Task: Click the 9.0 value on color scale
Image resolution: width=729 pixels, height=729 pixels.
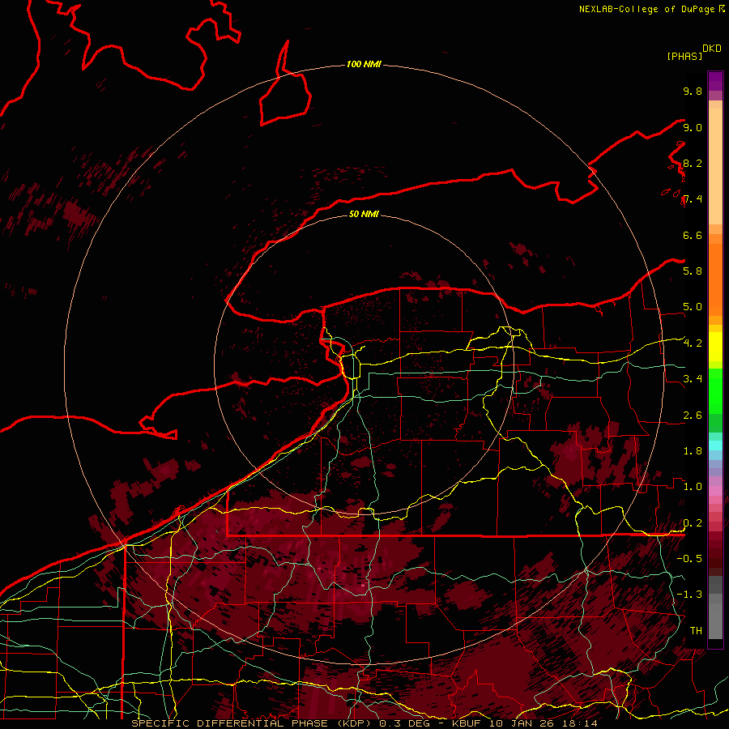Action: pos(693,127)
